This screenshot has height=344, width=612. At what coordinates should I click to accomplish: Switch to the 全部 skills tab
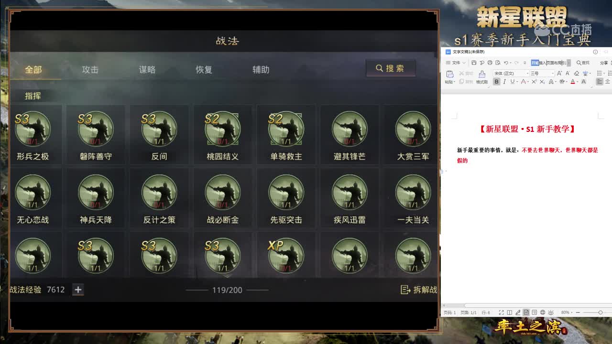tap(33, 70)
